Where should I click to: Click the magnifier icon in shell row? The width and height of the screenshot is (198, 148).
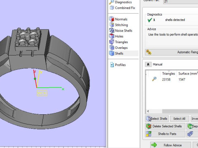[x=154, y=79]
